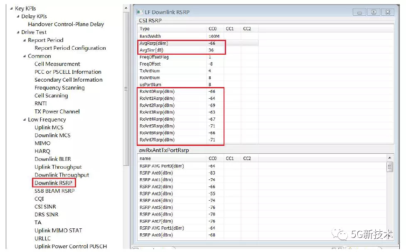Collapse the Report Period node
Screen dimensions: 406x252
point(25,40)
